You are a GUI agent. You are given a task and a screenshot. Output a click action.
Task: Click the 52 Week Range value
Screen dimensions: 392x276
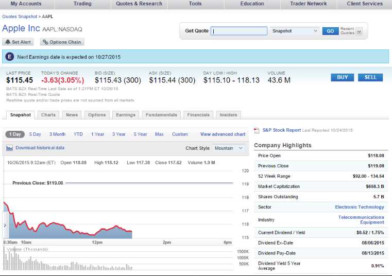[368, 176]
